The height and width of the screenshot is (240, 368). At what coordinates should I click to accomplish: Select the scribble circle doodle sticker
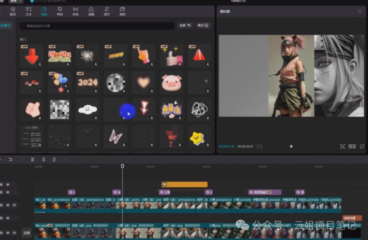click(x=199, y=109)
